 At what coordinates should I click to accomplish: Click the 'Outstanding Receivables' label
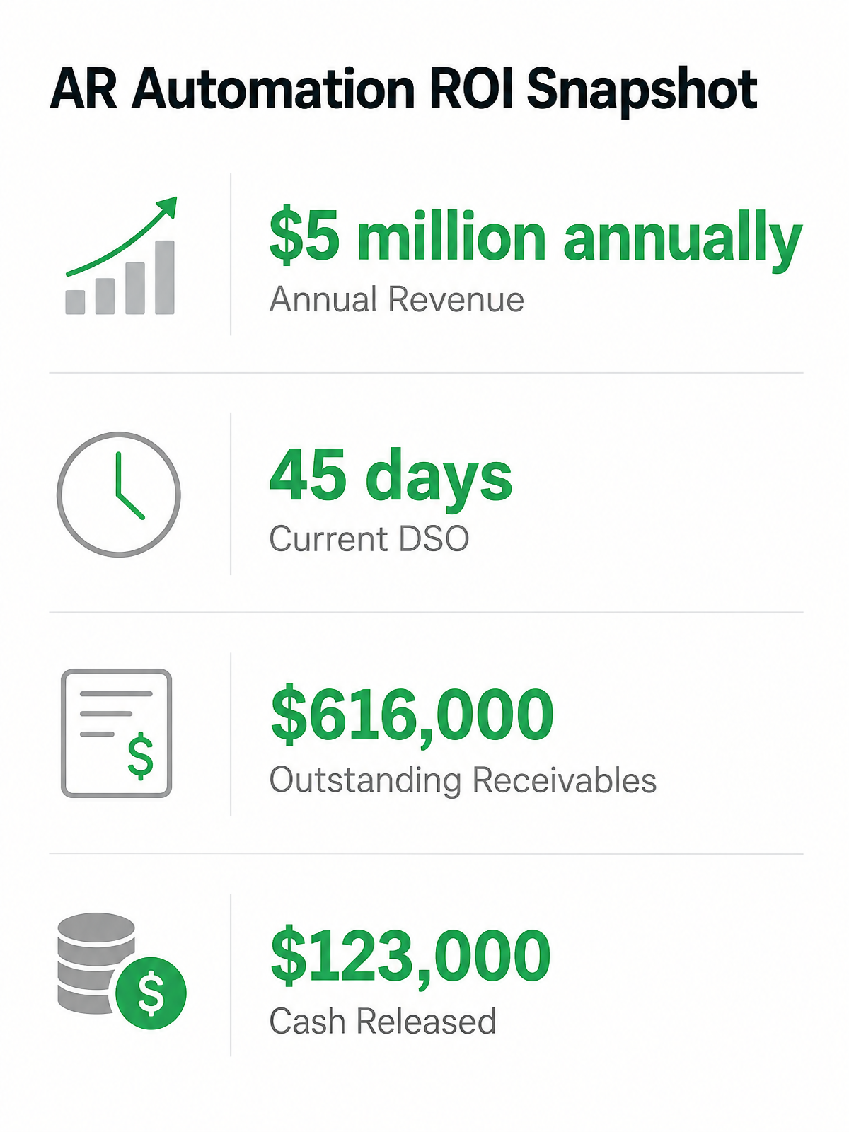(x=463, y=780)
